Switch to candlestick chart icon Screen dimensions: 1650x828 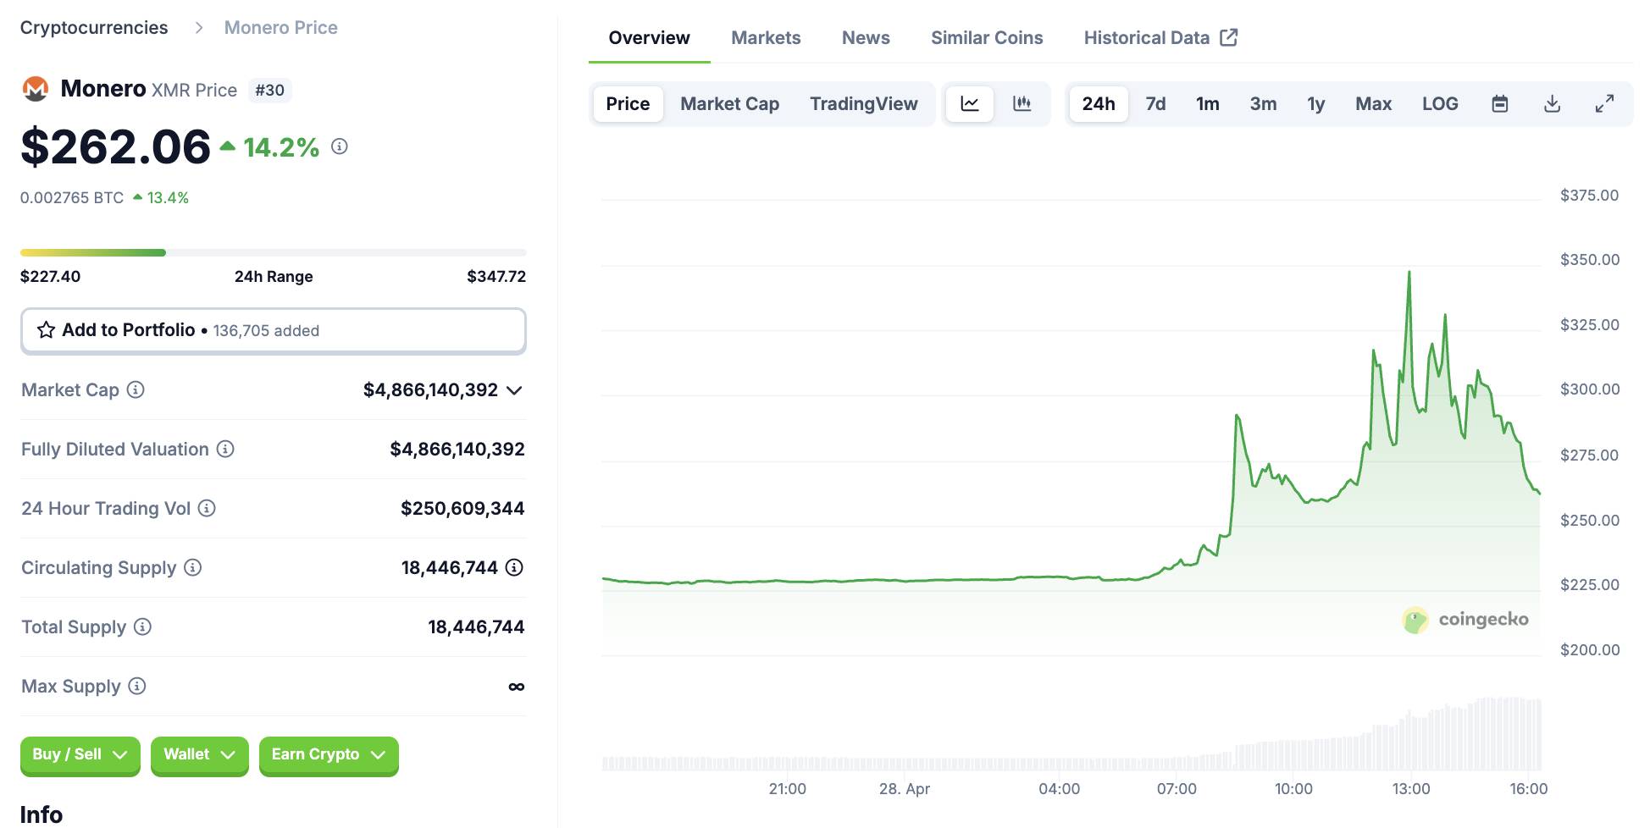(x=1022, y=104)
